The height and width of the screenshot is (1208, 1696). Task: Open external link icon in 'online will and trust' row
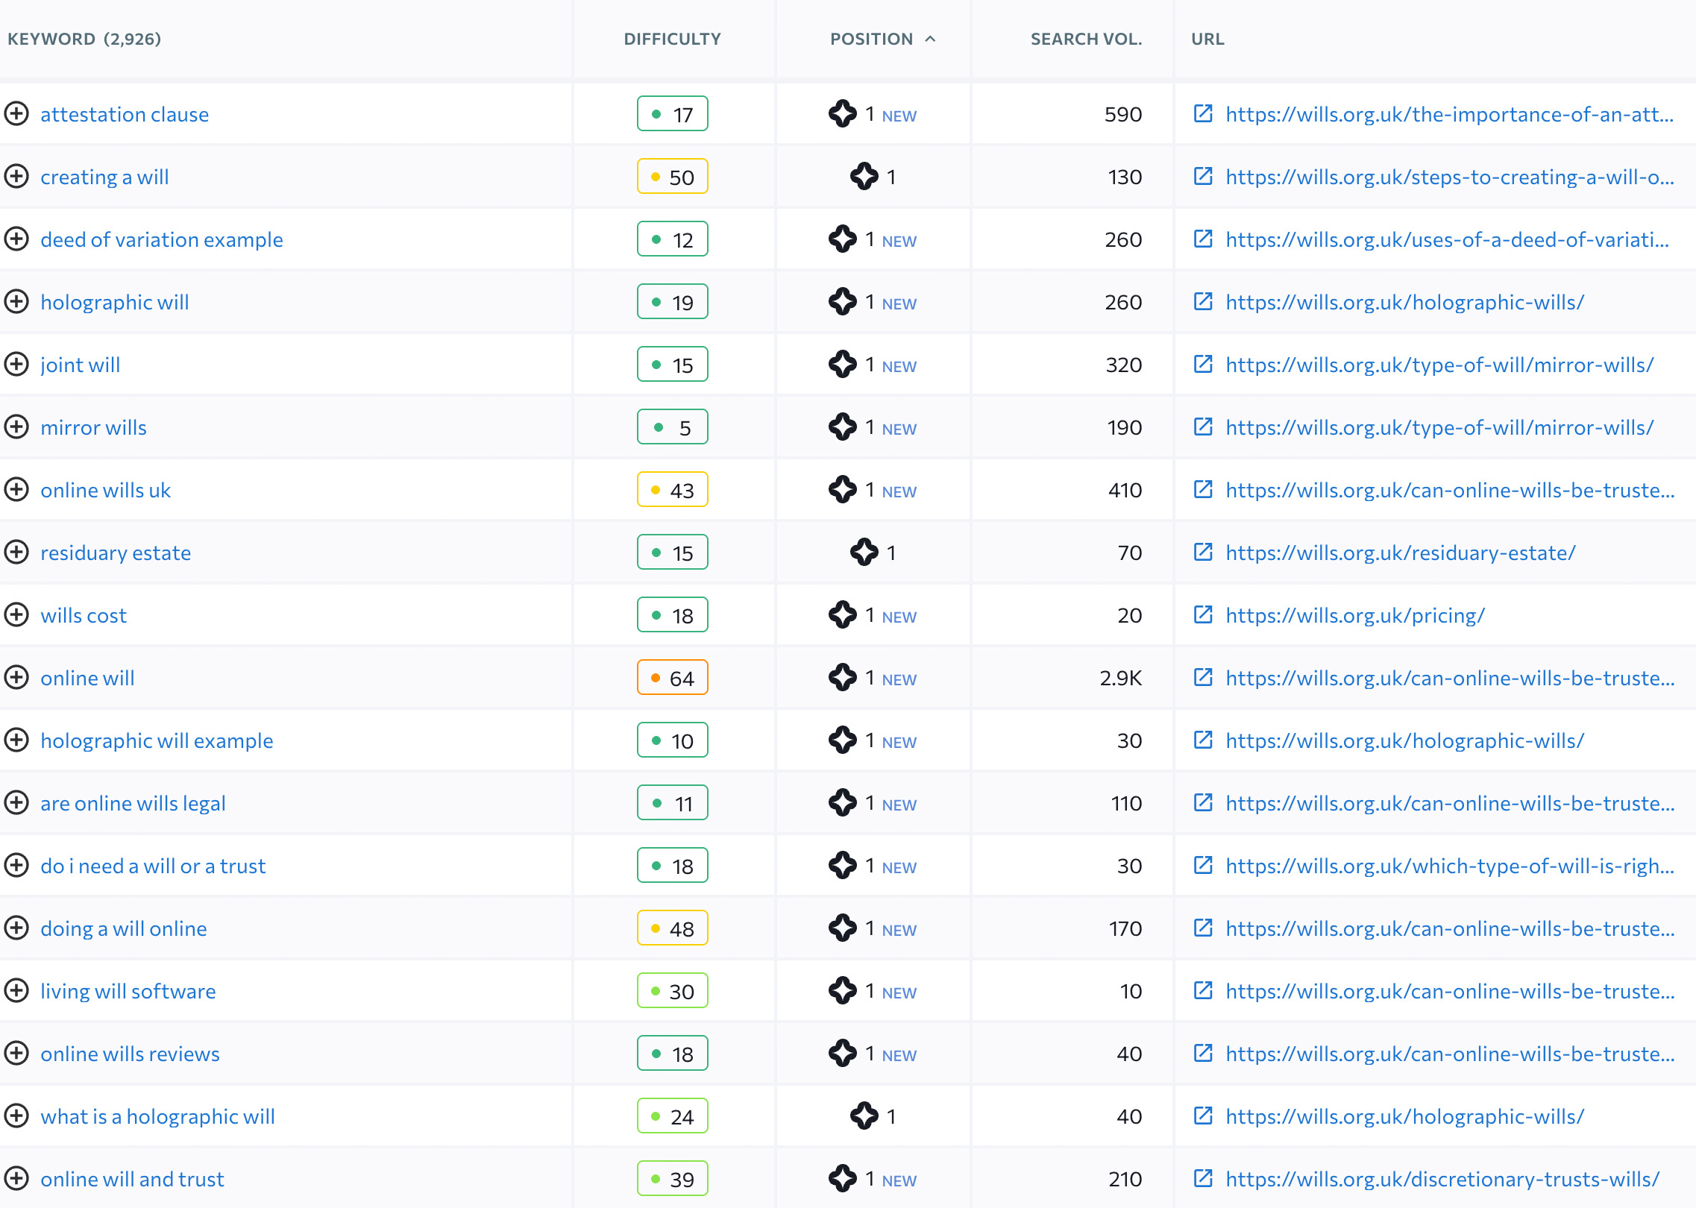click(x=1202, y=1178)
